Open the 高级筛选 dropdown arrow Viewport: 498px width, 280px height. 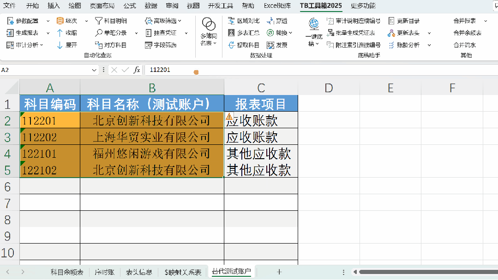[179, 20]
